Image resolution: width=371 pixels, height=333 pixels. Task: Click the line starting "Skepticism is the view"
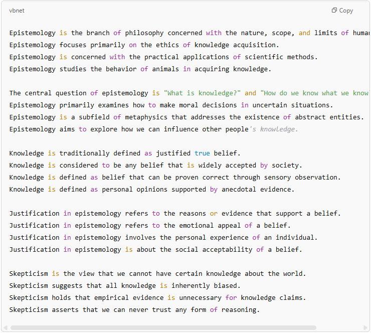click(x=157, y=274)
